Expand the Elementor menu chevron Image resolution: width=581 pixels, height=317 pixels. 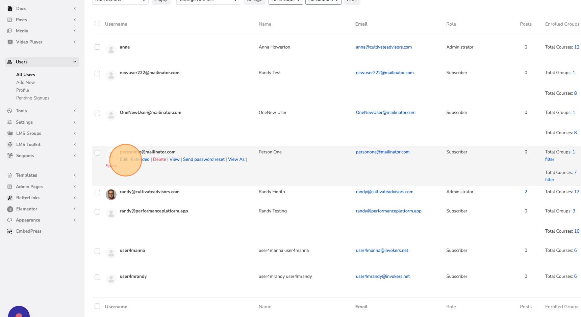click(x=75, y=209)
